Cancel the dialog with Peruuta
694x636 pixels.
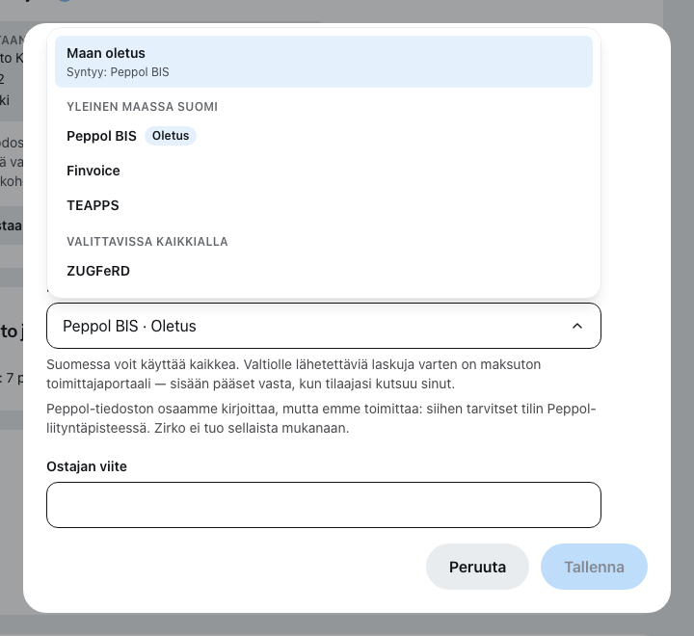pos(477,567)
